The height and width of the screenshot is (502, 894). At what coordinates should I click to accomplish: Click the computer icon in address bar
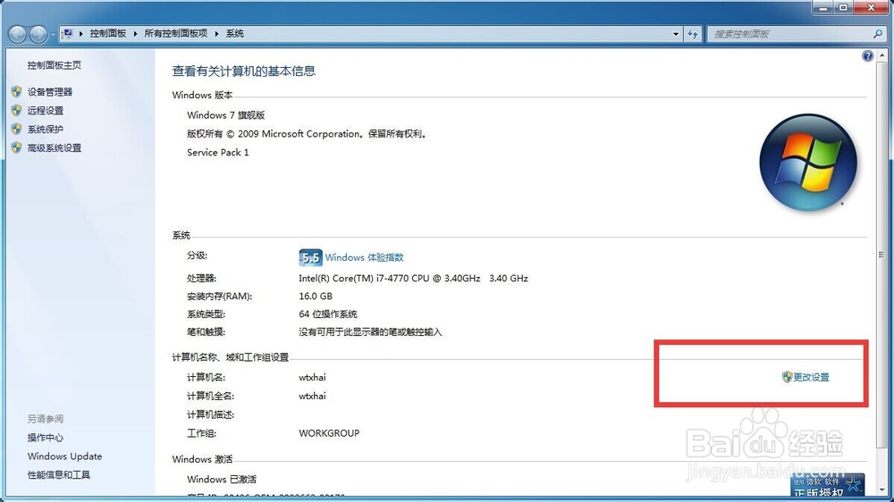pos(68,34)
